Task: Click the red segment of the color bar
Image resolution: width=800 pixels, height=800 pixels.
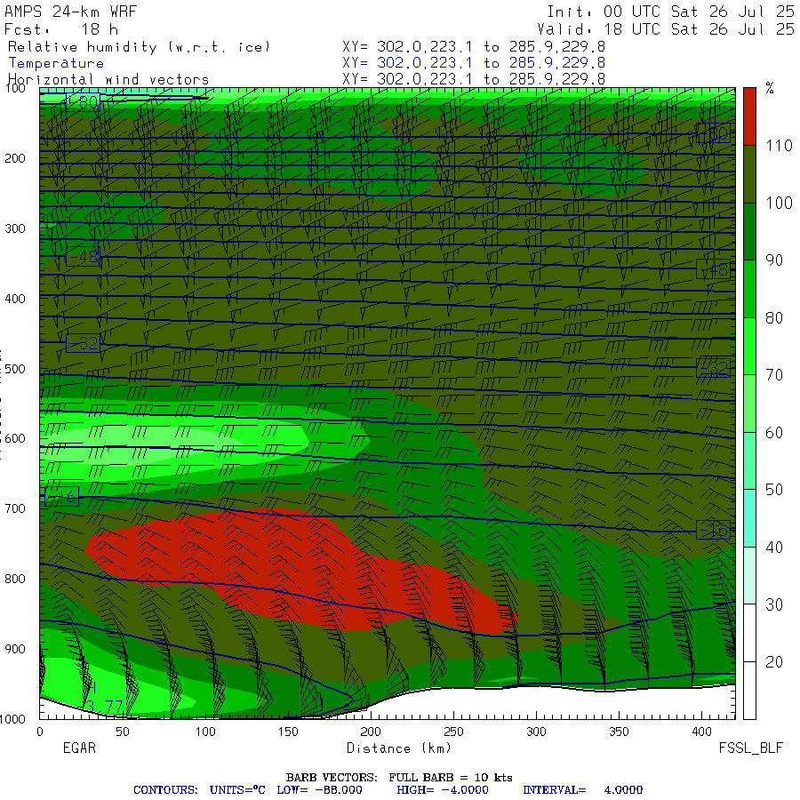Action: click(749, 116)
